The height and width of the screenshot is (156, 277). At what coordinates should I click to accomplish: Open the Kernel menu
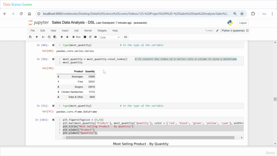click(x=88, y=31)
